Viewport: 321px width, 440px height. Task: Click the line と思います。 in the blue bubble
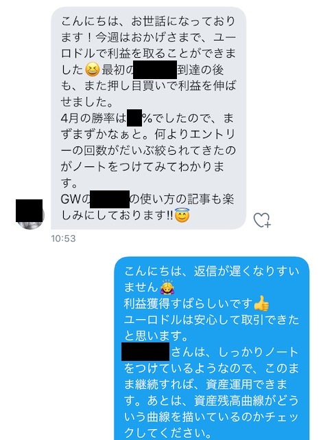tap(156, 336)
